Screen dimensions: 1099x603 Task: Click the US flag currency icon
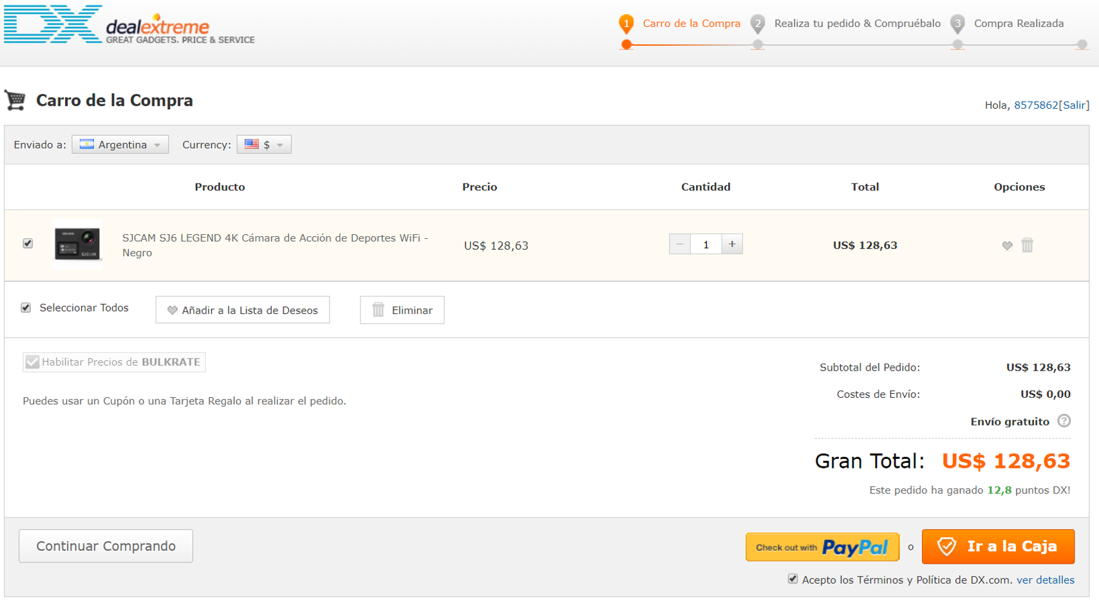coord(252,144)
